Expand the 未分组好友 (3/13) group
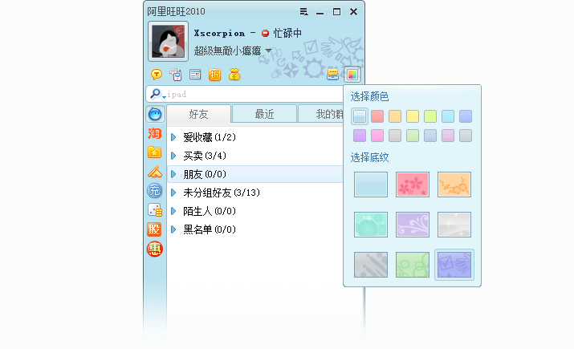 (173, 193)
